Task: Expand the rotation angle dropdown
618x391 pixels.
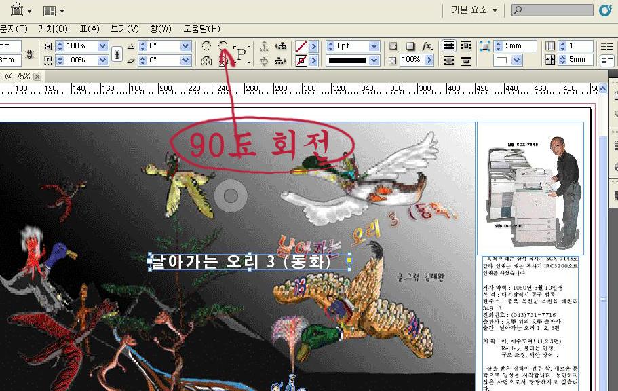Action: [x=185, y=46]
